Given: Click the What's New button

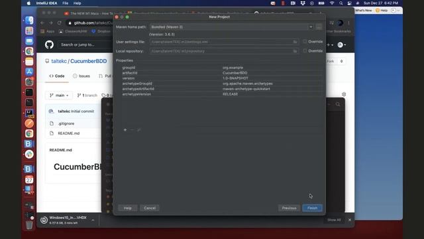Looking at the screenshot, I should 364,11.
